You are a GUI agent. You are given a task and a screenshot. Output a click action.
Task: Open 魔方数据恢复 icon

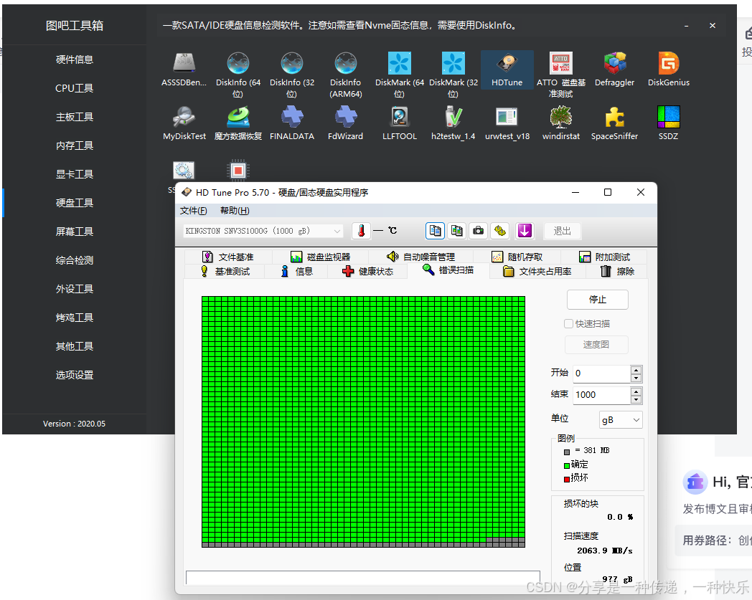[x=238, y=117]
